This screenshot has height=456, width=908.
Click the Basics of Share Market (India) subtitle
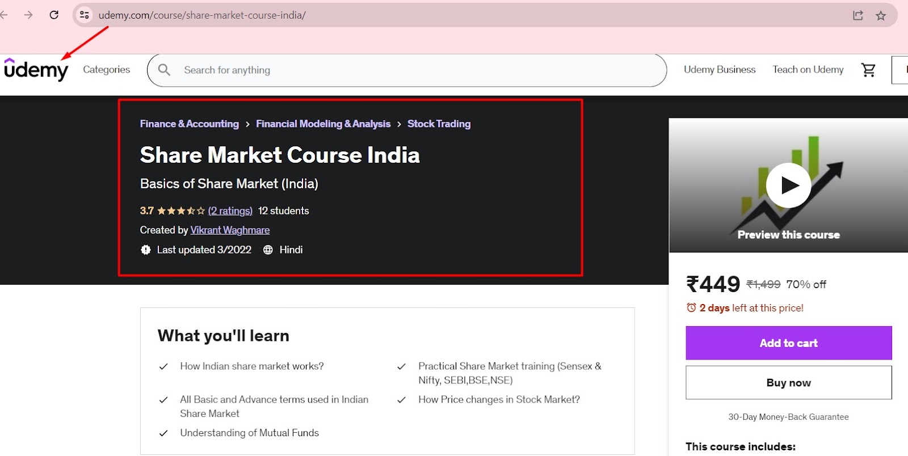coord(229,184)
